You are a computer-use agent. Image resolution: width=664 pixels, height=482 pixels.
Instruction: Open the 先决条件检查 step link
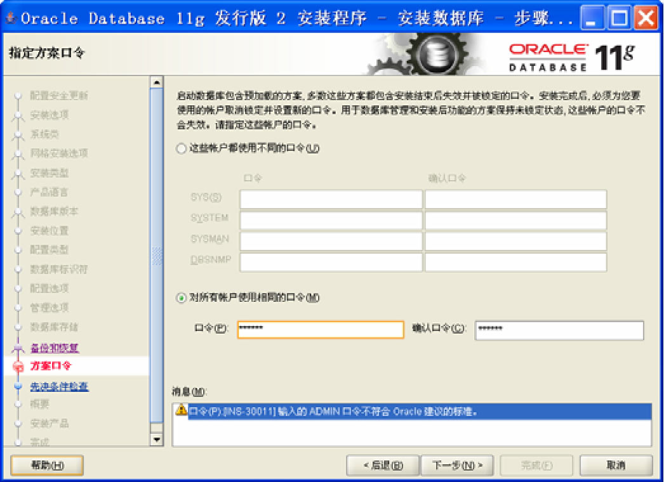pyautogui.click(x=59, y=386)
